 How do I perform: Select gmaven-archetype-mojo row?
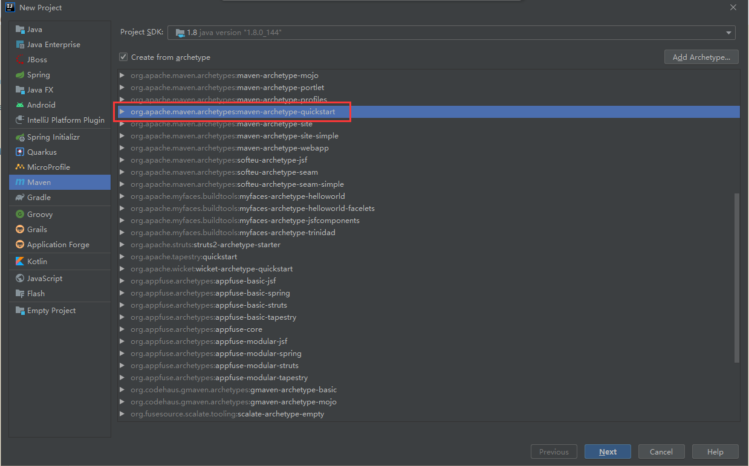coord(429,402)
